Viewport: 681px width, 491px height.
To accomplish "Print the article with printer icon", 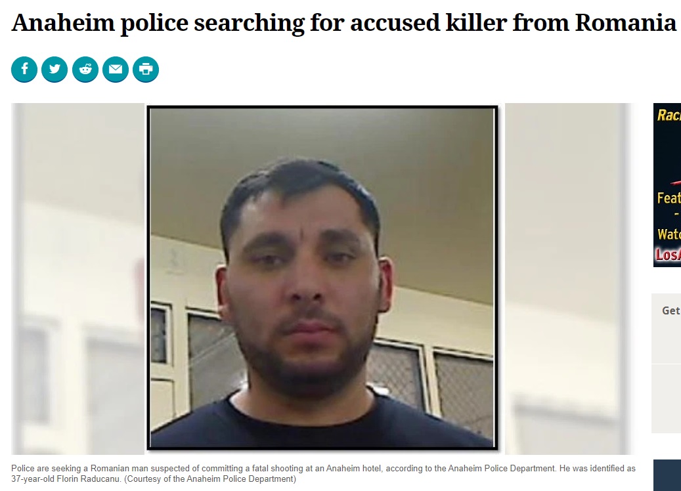I will coord(146,69).
